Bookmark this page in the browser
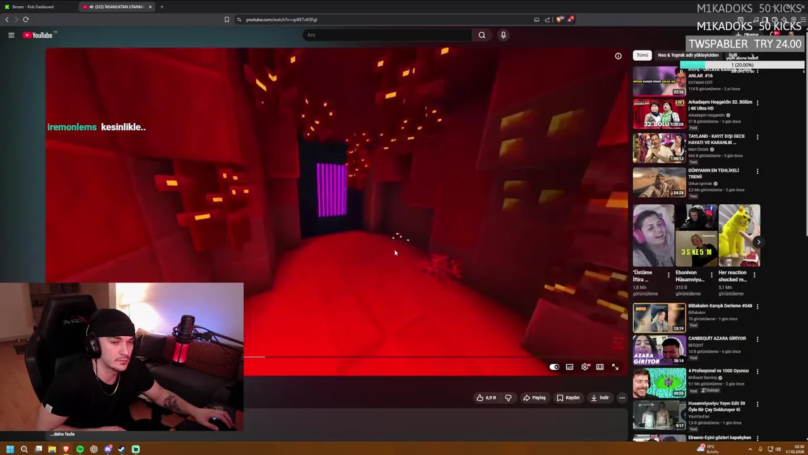The width and height of the screenshot is (808, 455). pos(227,20)
